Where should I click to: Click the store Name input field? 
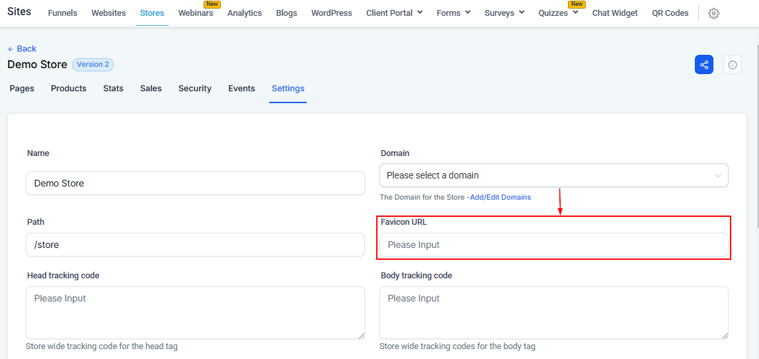tap(195, 183)
